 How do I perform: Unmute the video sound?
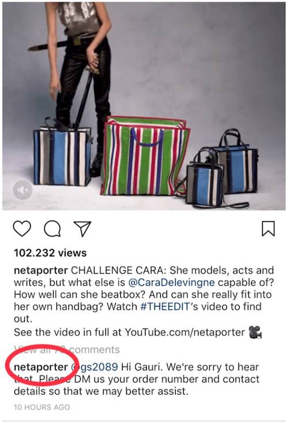click(23, 190)
